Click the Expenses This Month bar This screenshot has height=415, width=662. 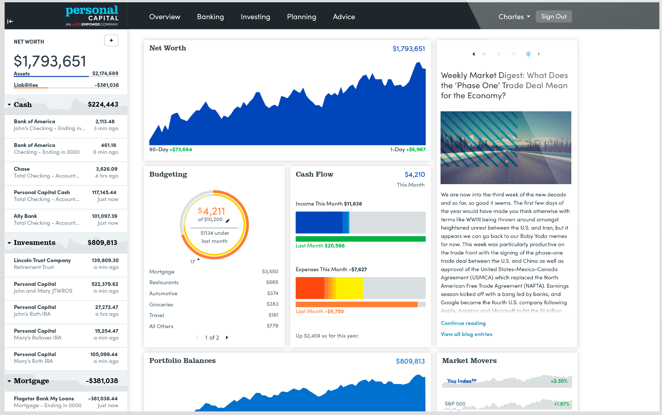(360, 288)
